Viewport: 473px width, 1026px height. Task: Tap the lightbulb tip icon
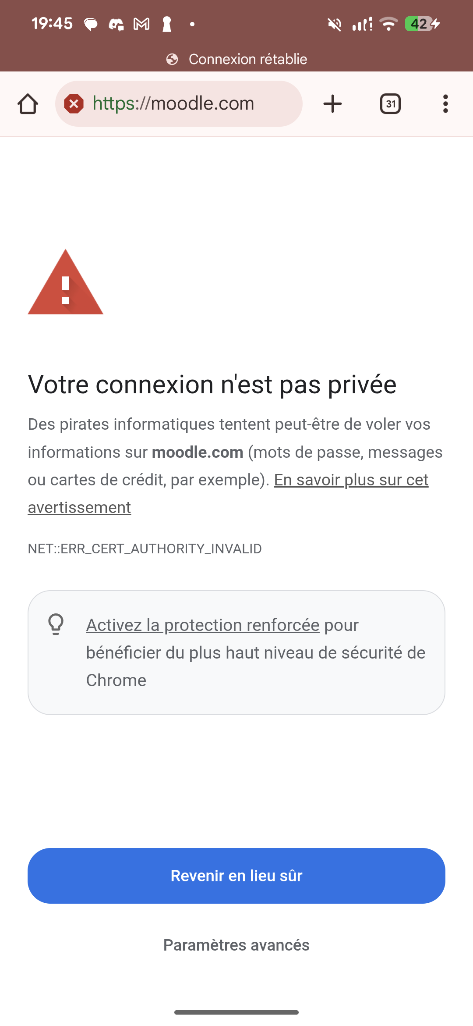tap(56, 624)
